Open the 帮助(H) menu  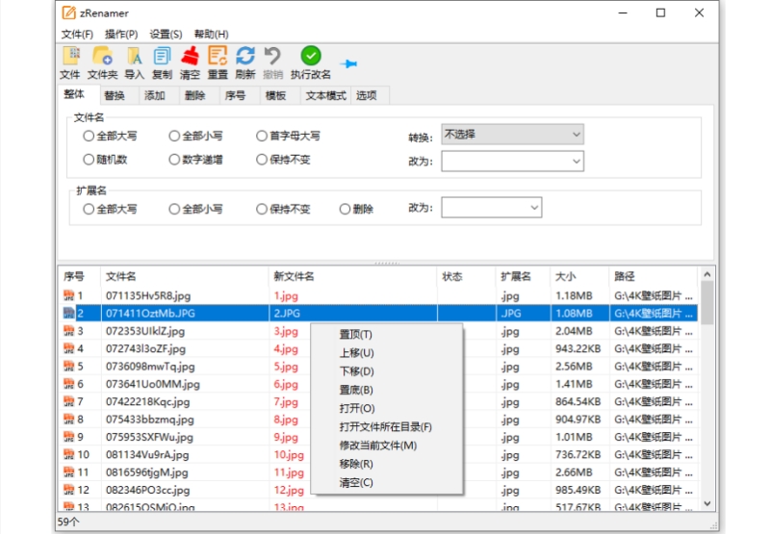[x=211, y=35]
